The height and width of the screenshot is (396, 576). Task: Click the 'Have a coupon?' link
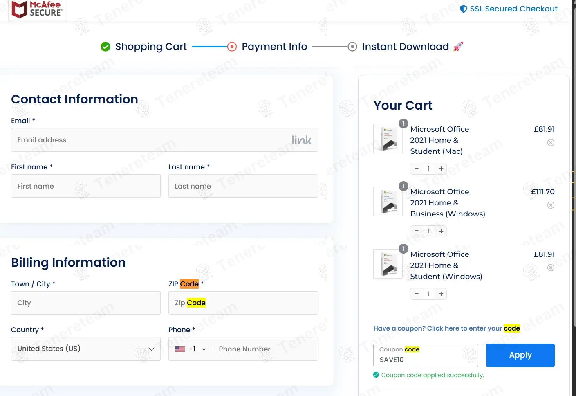tap(446, 328)
